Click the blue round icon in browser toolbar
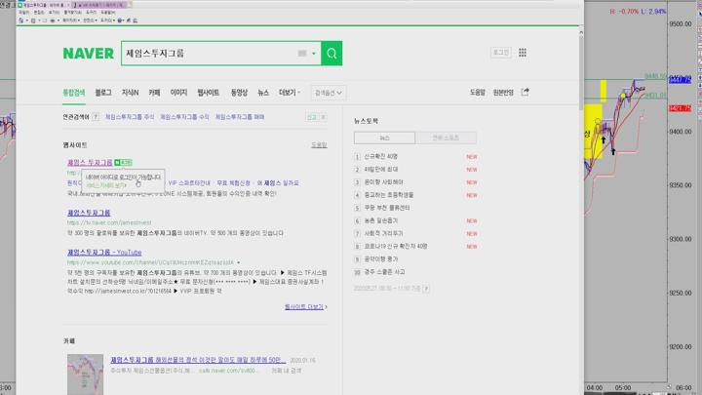 (120, 20)
